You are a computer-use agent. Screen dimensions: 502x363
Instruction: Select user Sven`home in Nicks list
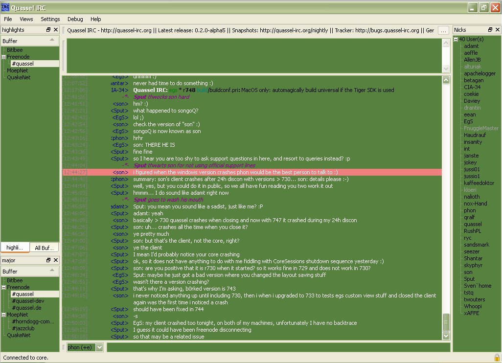click(x=478, y=286)
